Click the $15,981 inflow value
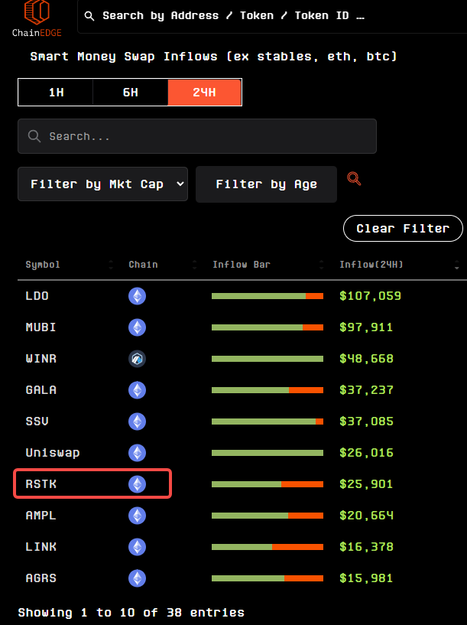467x625 pixels. click(366, 578)
